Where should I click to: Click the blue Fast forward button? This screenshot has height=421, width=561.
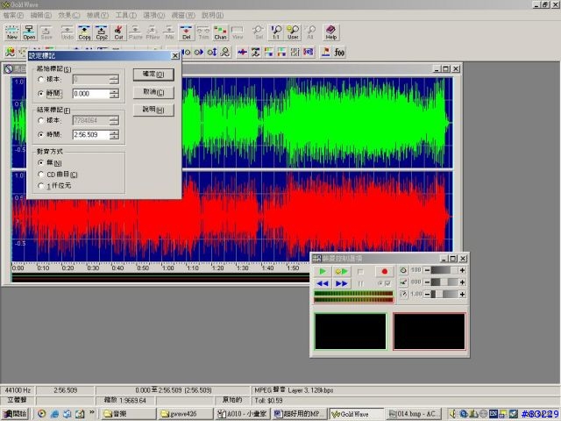click(x=341, y=283)
